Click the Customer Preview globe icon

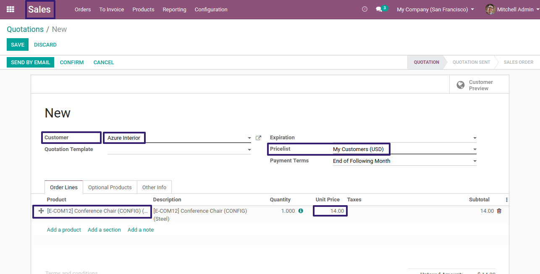click(461, 85)
